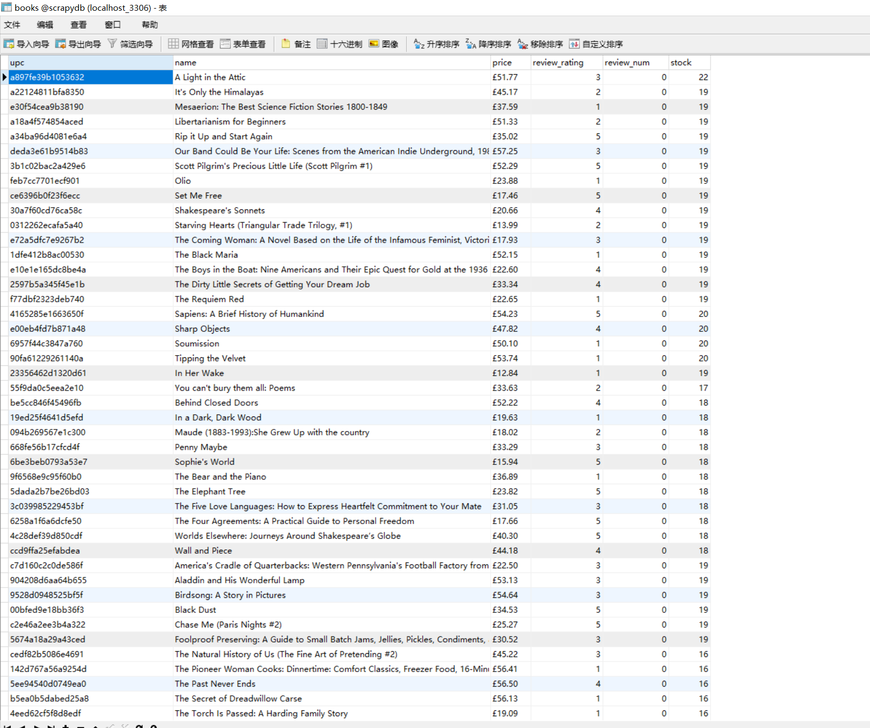Click the 'Penny Maybe' cell

(x=331, y=447)
